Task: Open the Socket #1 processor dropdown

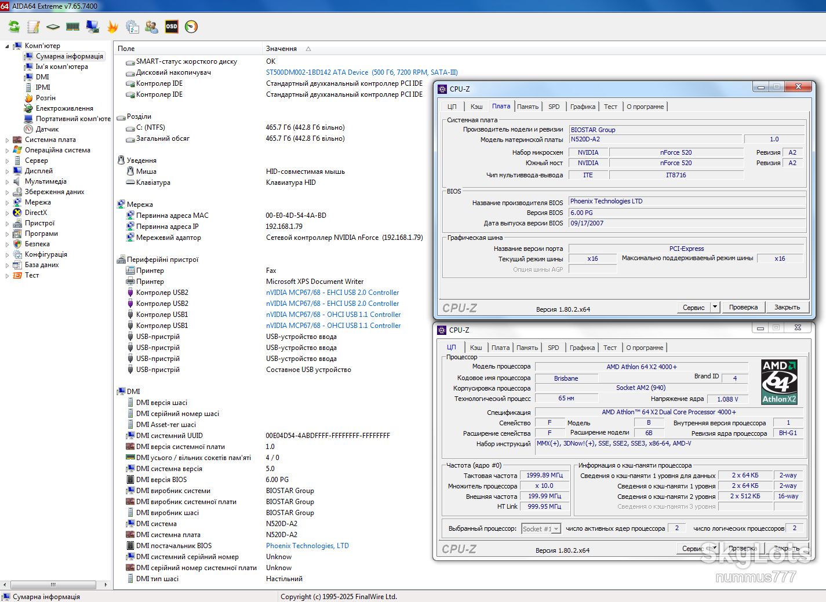Action: [x=541, y=528]
